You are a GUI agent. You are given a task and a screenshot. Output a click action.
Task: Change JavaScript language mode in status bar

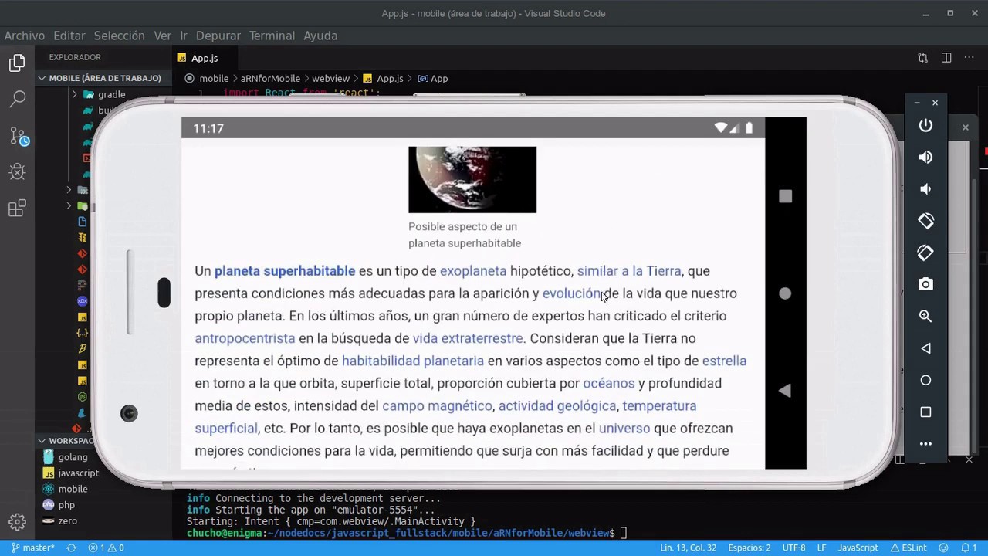click(x=858, y=548)
